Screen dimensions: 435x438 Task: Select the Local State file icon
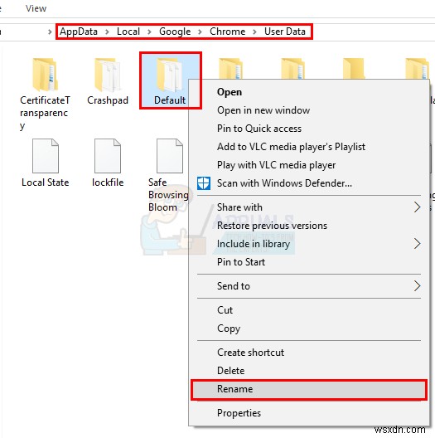46,156
